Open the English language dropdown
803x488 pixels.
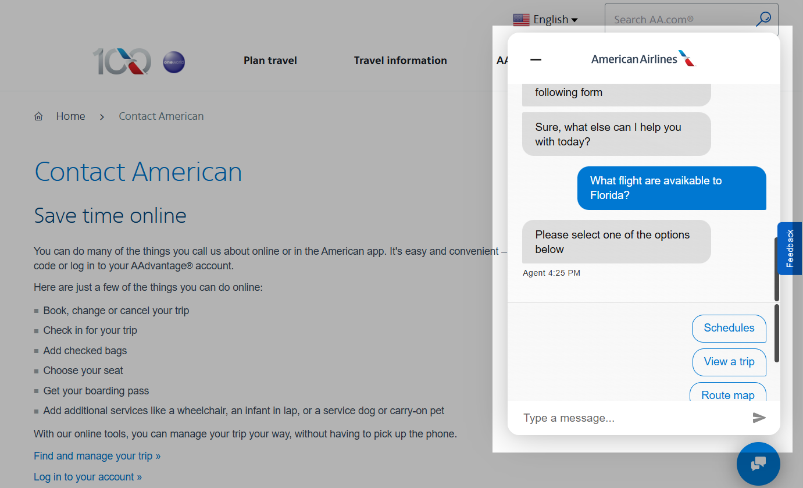551,19
